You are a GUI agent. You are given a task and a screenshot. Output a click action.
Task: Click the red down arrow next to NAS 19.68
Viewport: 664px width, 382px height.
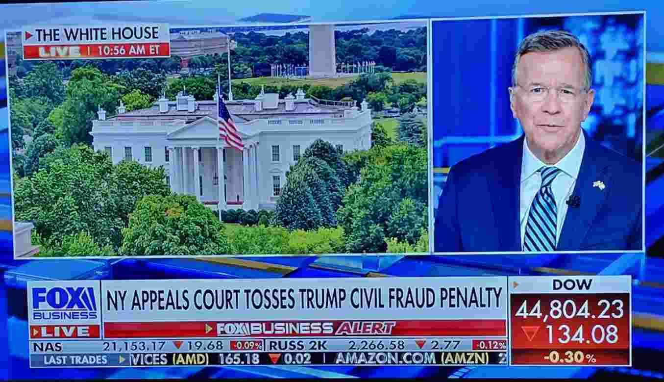click(x=178, y=345)
